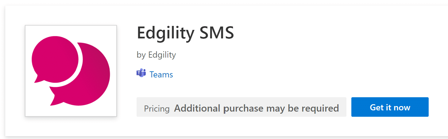This screenshot has height=139, width=448.
Task: Click the word purchase in pricing note
Action: (x=243, y=108)
